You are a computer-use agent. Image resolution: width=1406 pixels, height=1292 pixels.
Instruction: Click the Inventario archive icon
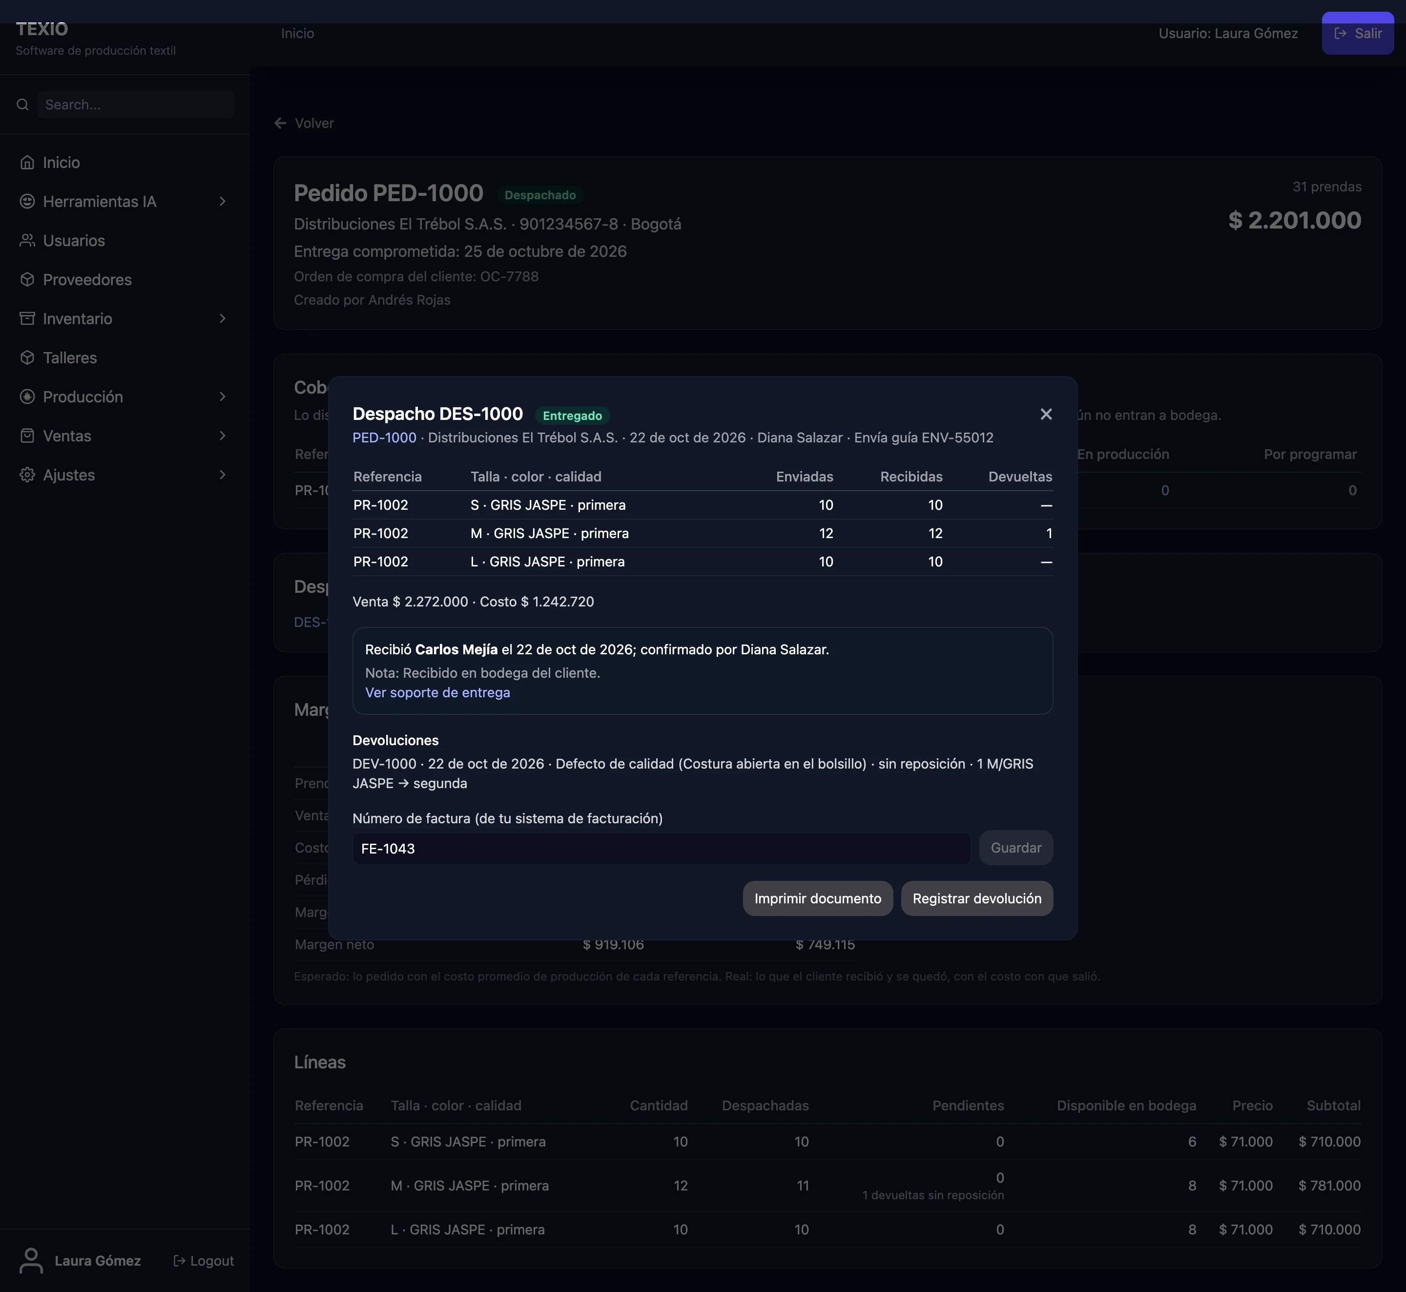click(x=27, y=319)
